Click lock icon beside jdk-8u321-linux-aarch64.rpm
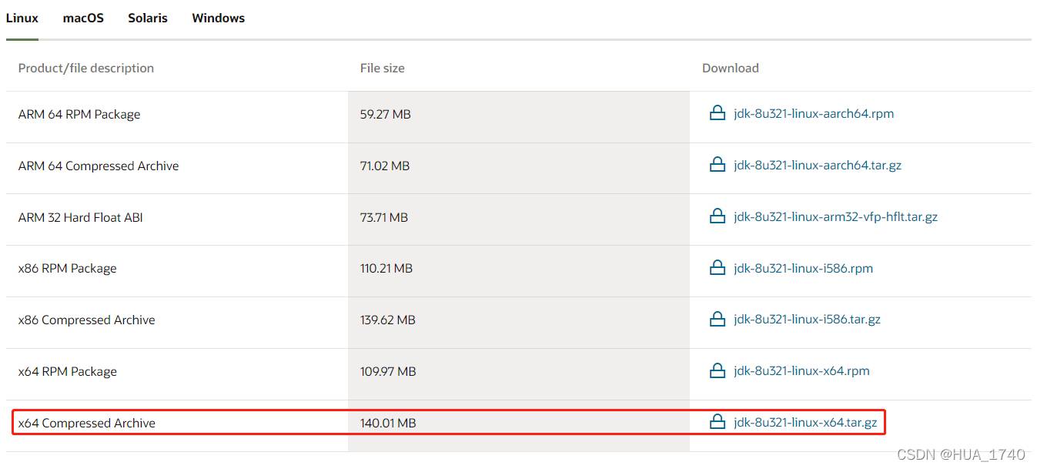Viewport: 1037px width, 469px height. [x=717, y=114]
